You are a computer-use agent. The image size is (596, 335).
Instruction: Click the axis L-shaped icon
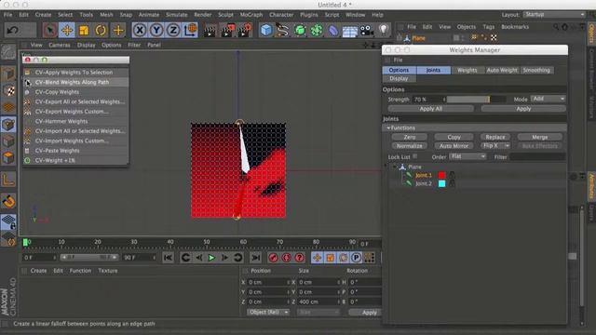pyautogui.click(x=8, y=180)
